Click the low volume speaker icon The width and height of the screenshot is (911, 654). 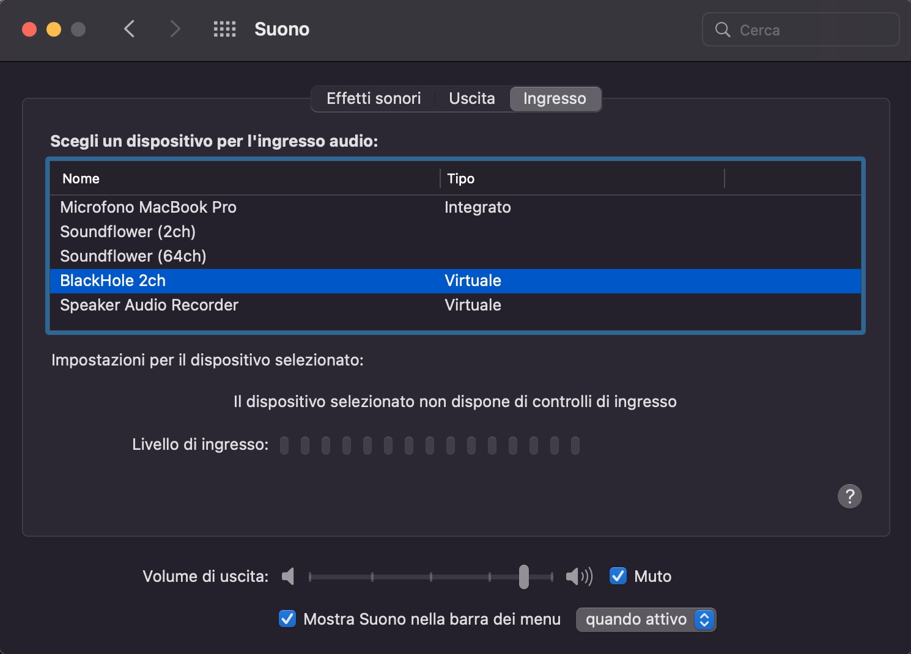(288, 576)
